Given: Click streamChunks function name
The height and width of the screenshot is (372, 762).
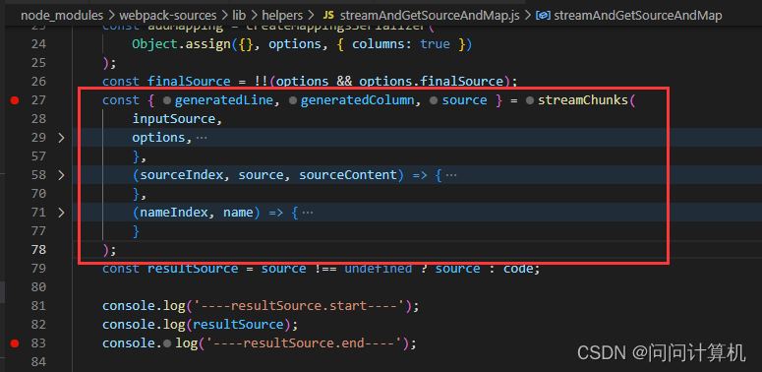Looking at the screenshot, I should click(583, 100).
